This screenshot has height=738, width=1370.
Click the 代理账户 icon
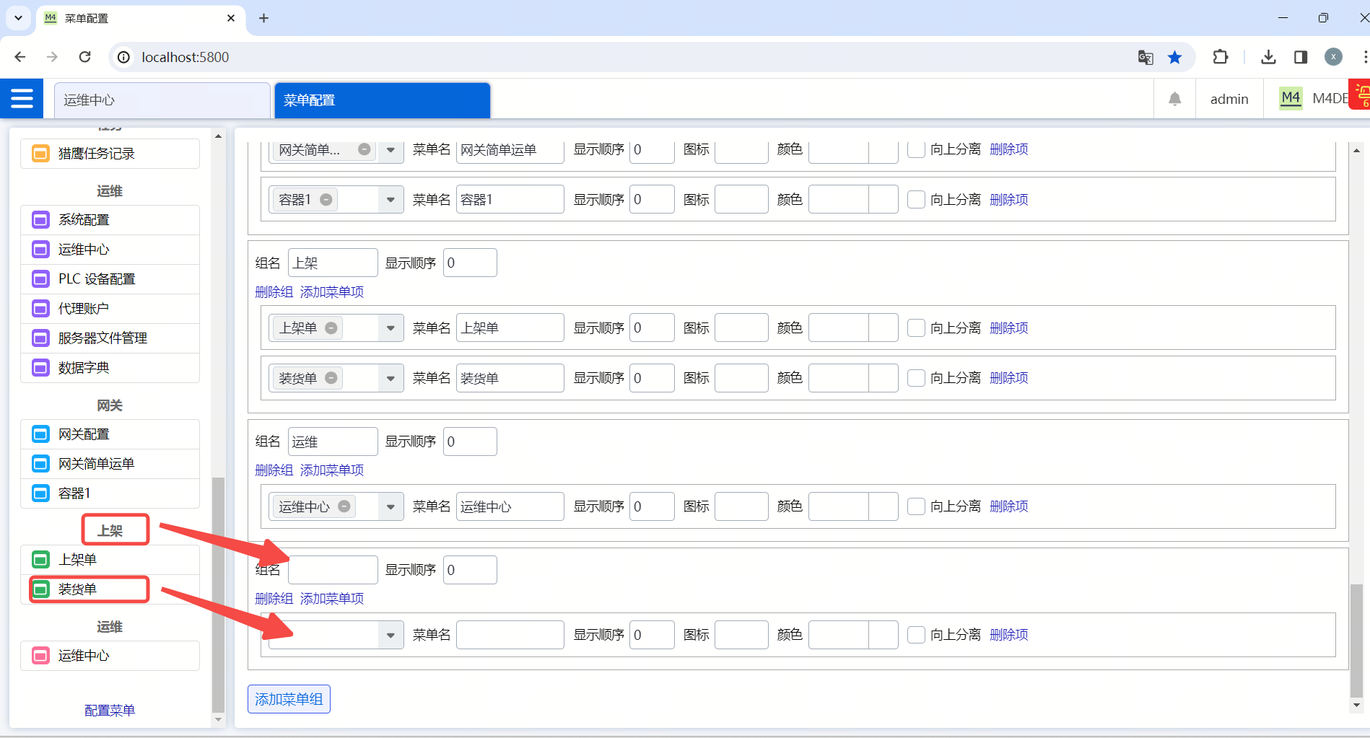tap(40, 309)
